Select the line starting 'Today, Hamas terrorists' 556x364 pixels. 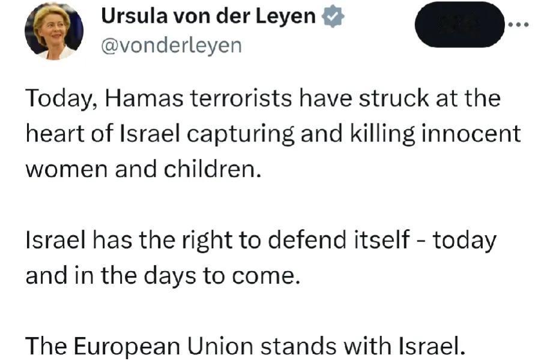click(263, 99)
